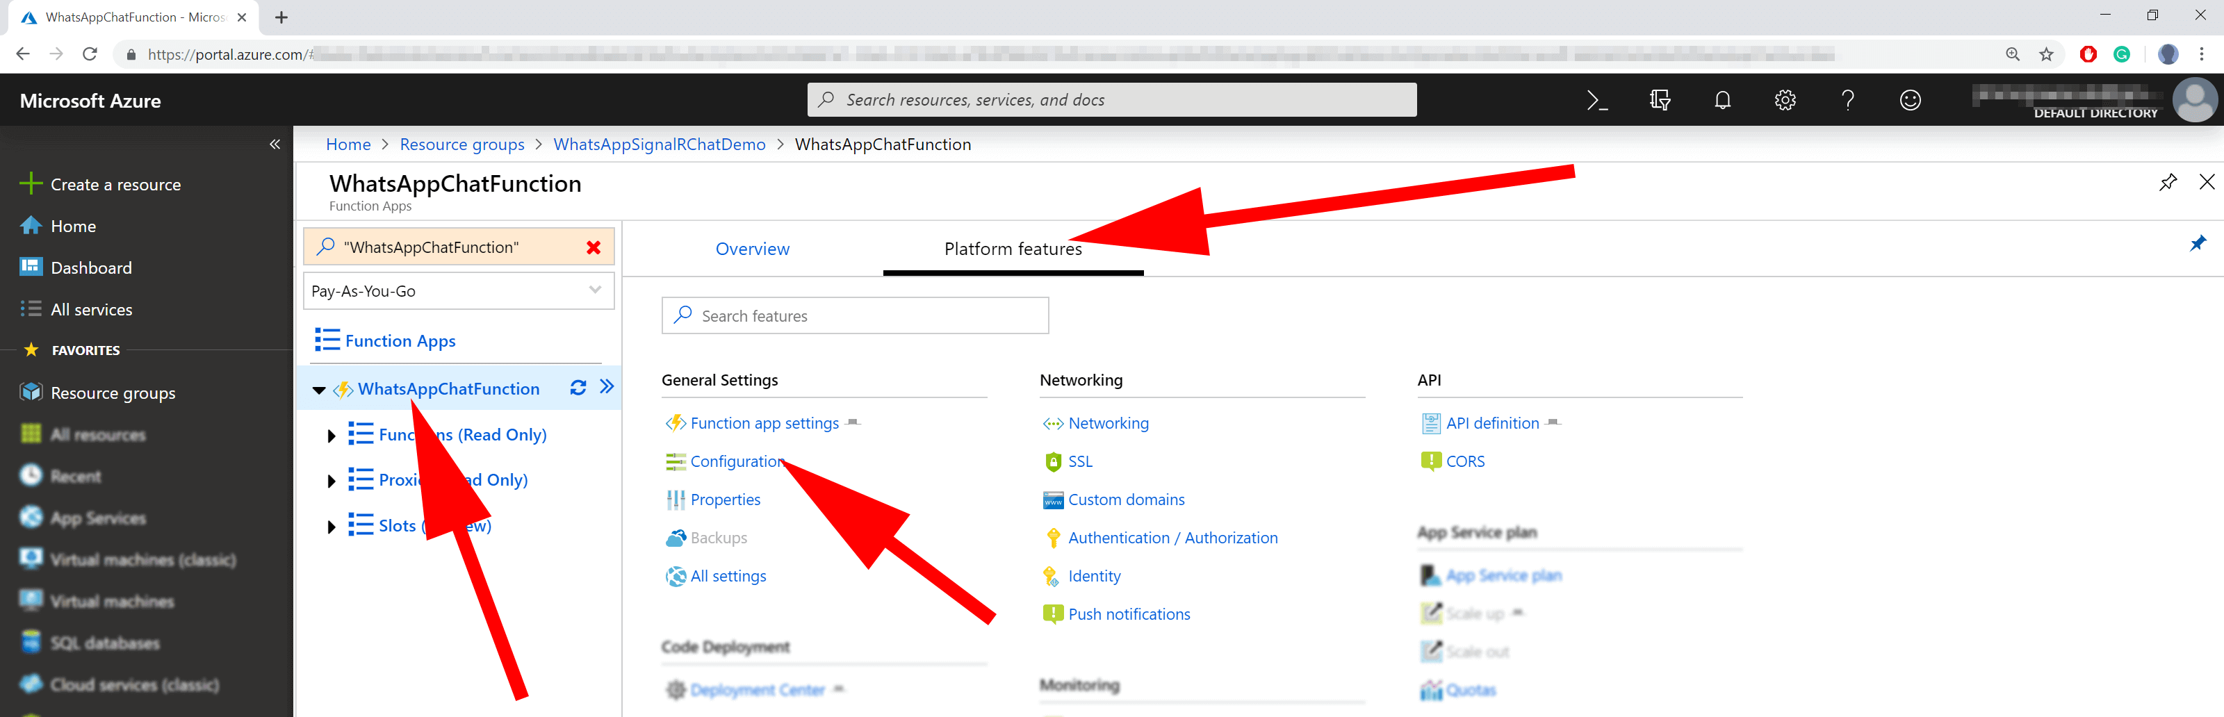Open All settings link
The width and height of the screenshot is (2224, 717).
coord(728,575)
